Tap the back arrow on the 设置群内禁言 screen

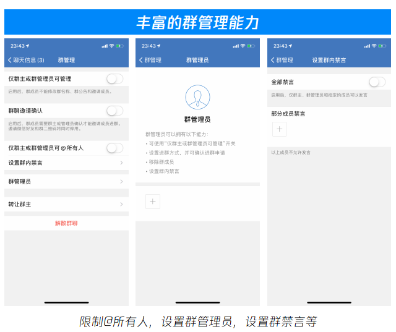(x=273, y=60)
